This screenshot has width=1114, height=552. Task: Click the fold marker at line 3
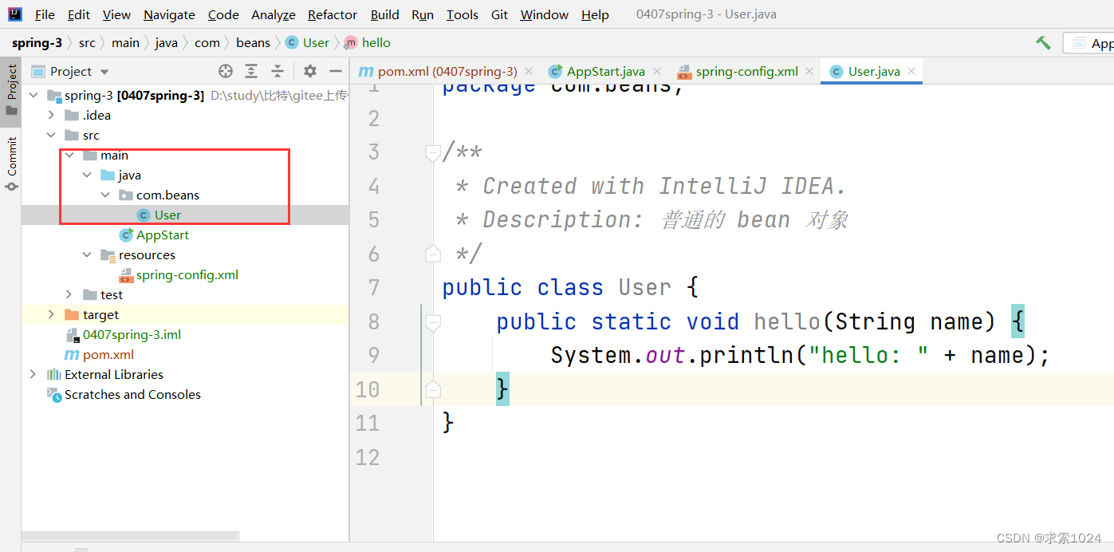click(x=433, y=152)
